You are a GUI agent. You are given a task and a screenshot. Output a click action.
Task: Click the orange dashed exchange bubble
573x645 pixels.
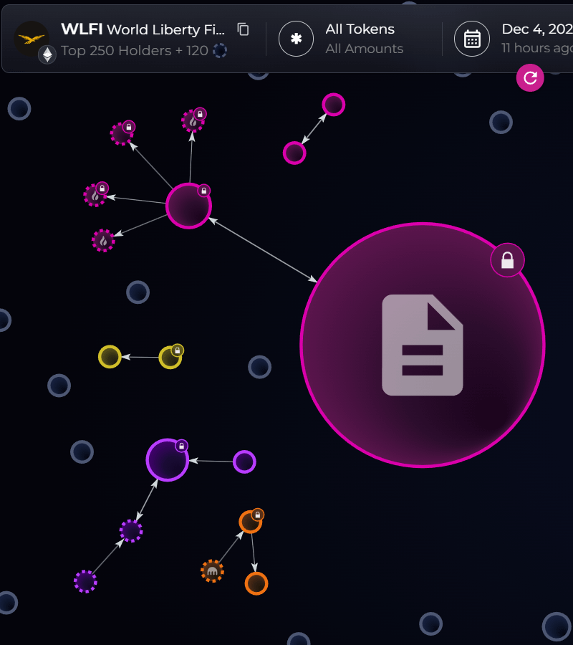point(212,571)
